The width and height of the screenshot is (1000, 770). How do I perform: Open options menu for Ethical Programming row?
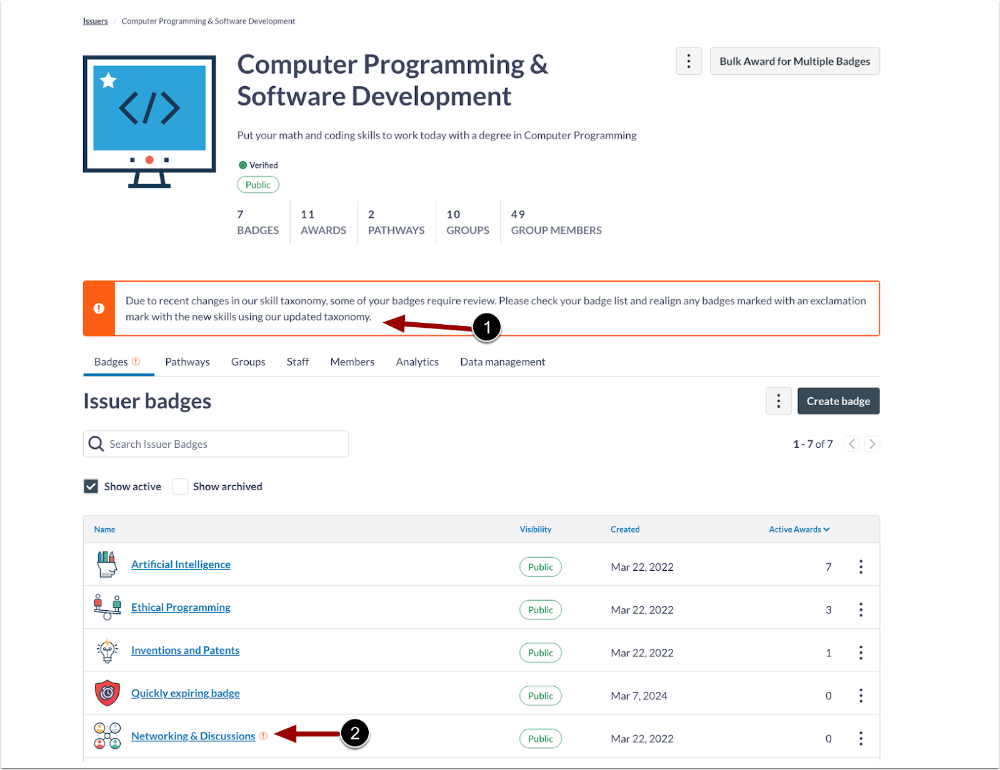[x=861, y=610]
